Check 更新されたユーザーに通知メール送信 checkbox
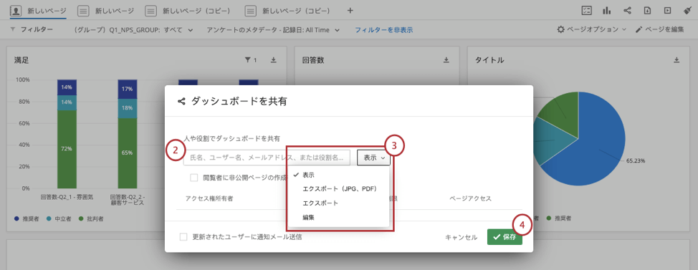Image resolution: width=698 pixels, height=270 pixels. [183, 237]
